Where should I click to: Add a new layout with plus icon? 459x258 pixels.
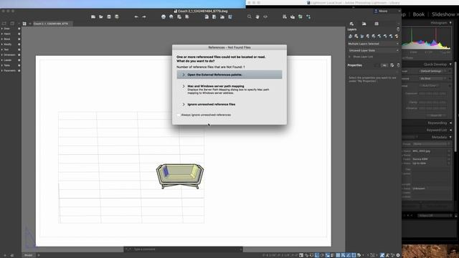point(39,255)
